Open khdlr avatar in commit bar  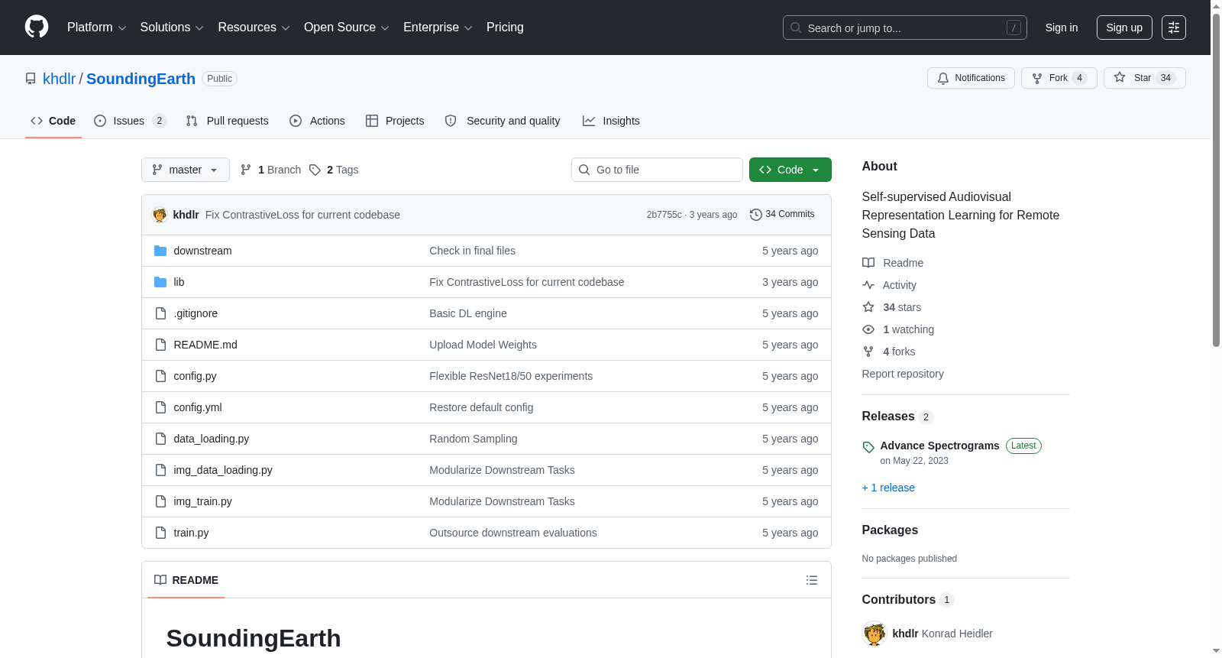click(x=160, y=215)
